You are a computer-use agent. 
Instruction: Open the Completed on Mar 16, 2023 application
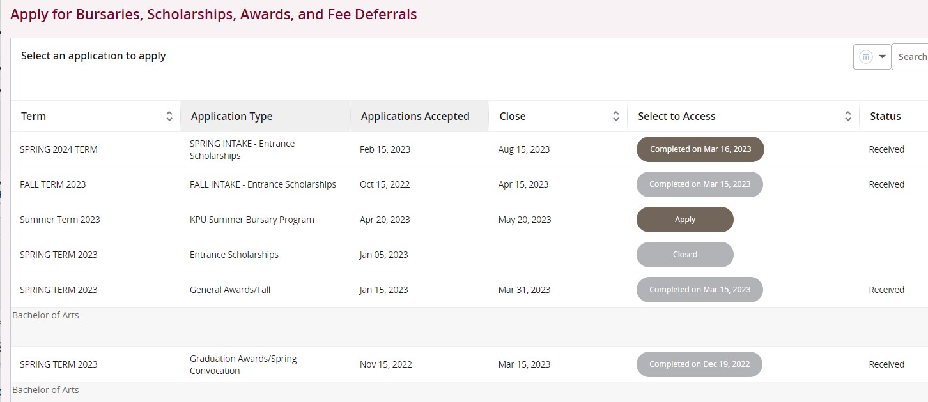tap(700, 149)
